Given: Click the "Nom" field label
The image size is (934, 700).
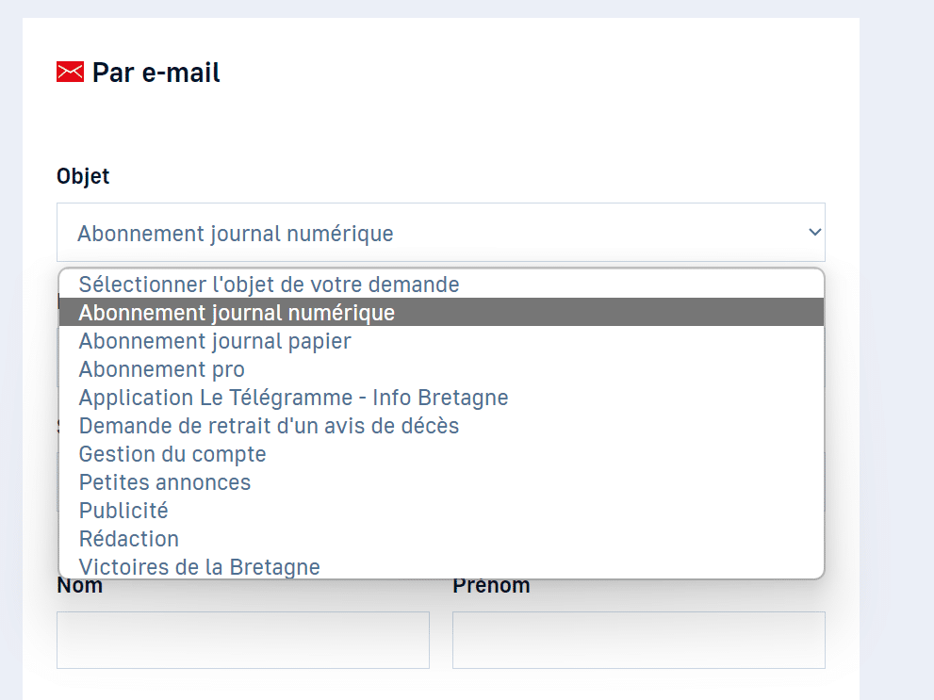Looking at the screenshot, I should click(x=80, y=587).
